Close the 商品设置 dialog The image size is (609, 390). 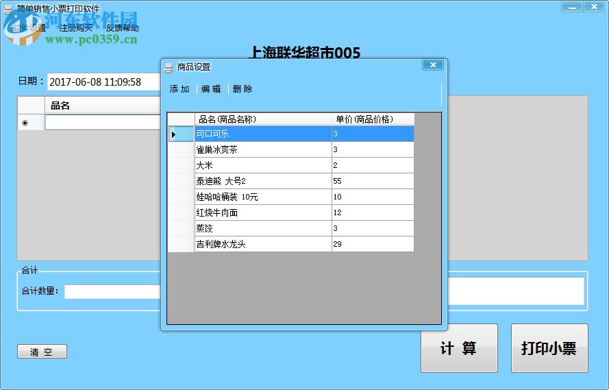tap(433, 65)
